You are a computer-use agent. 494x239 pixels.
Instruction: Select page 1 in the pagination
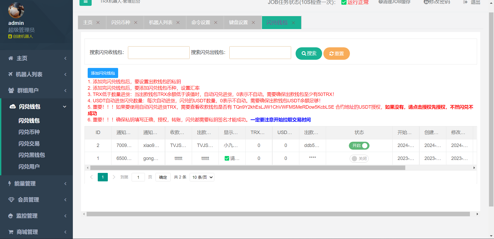tap(103, 177)
